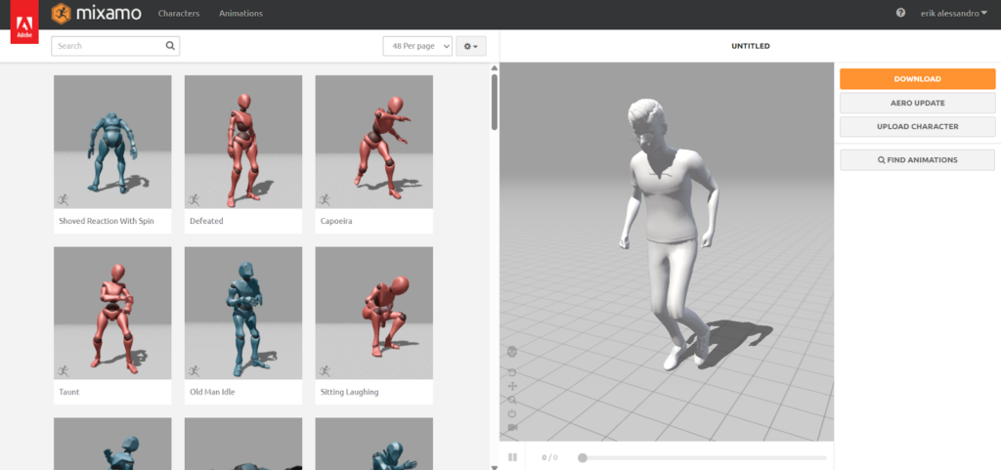Click the Upload Character button
This screenshot has height=470, width=1001.
[x=917, y=126]
